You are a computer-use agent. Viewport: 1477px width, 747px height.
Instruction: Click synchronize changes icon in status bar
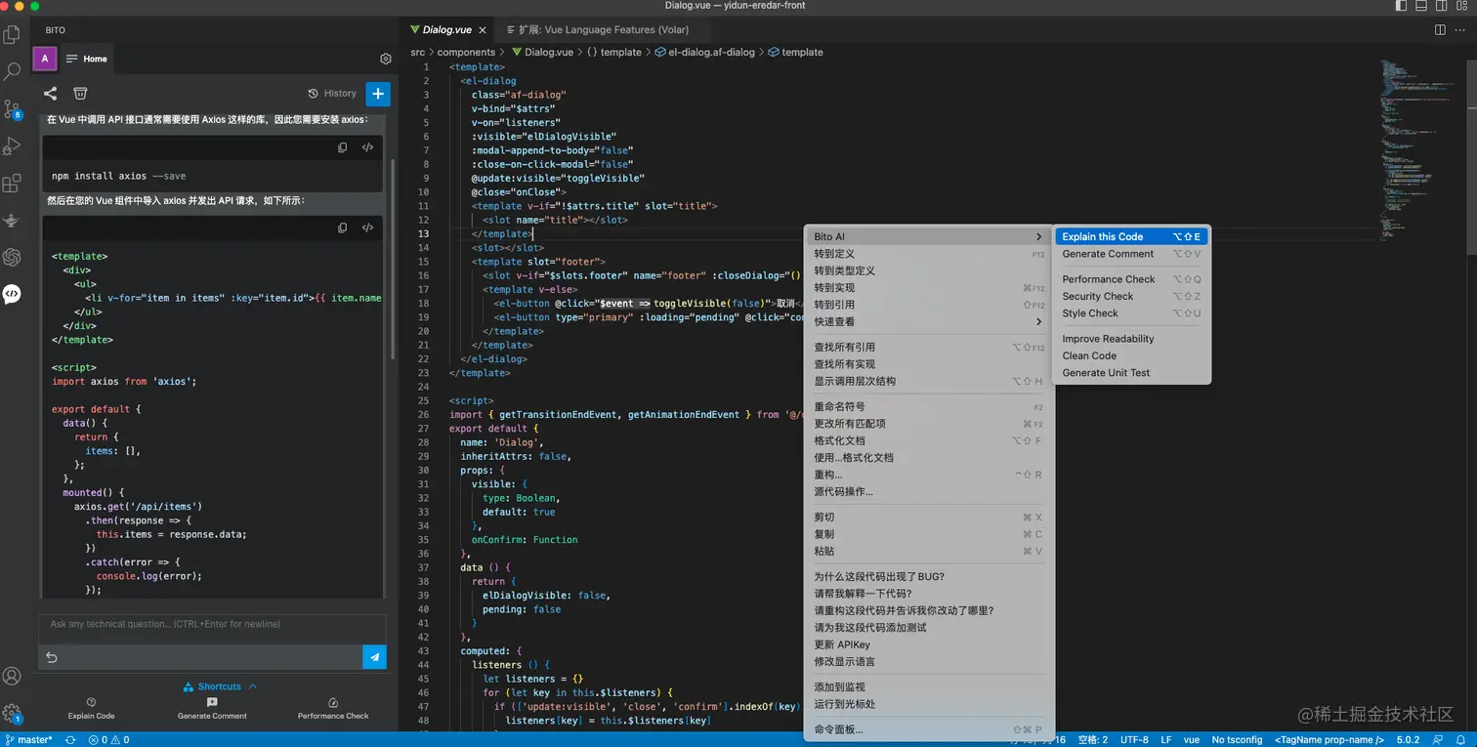(x=70, y=740)
